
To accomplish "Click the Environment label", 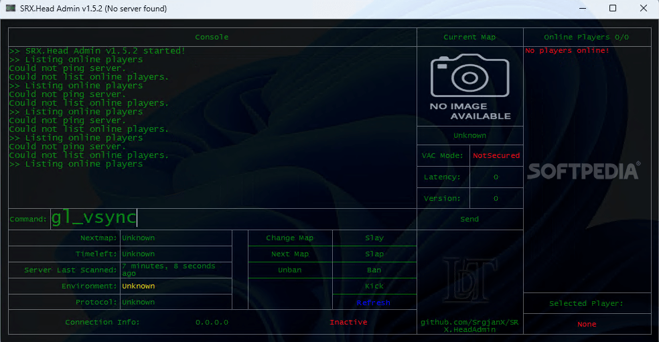I will 89,286.
